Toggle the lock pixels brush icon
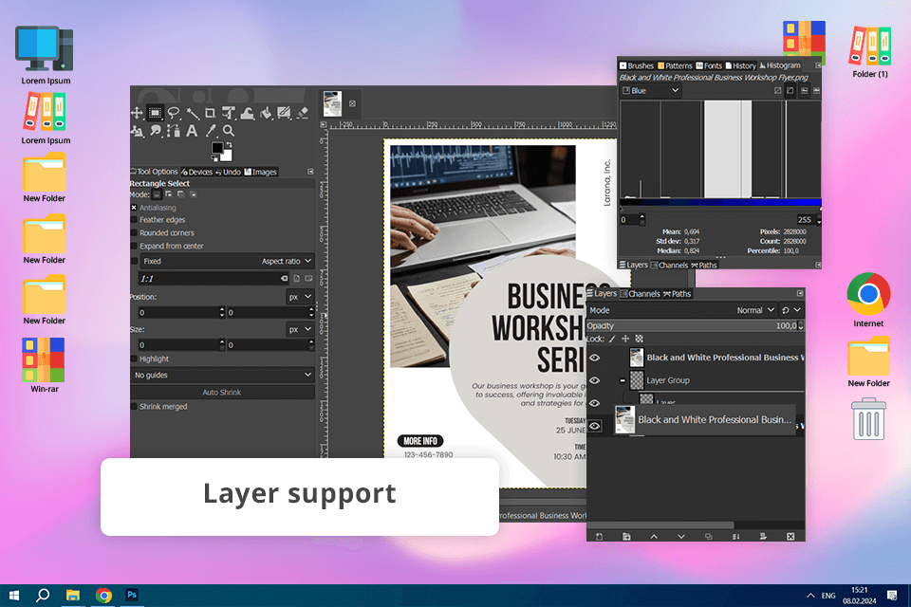 pos(612,339)
